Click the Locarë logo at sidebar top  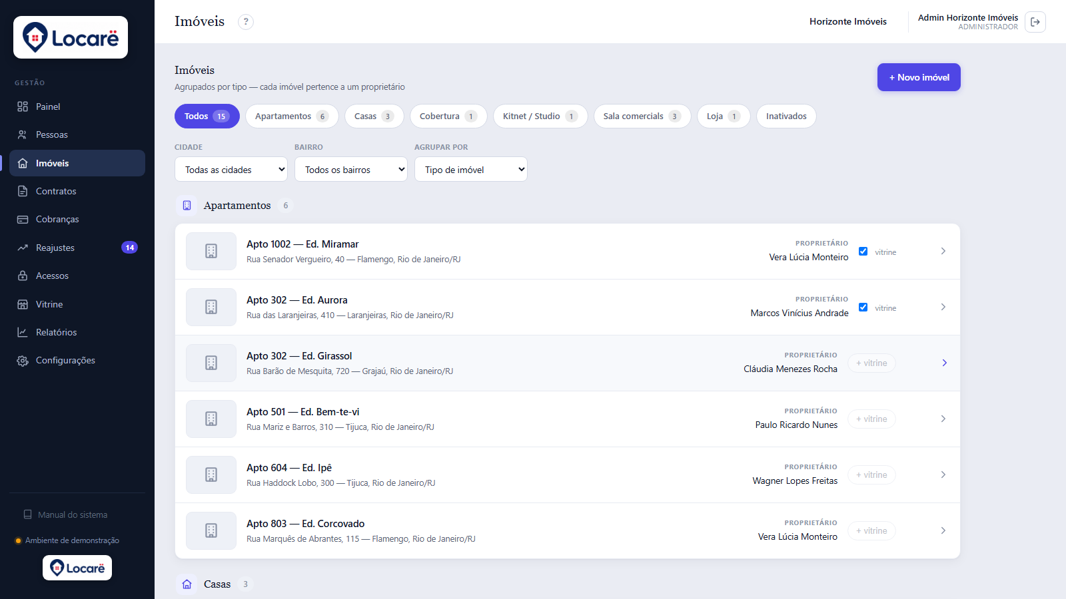click(x=71, y=37)
